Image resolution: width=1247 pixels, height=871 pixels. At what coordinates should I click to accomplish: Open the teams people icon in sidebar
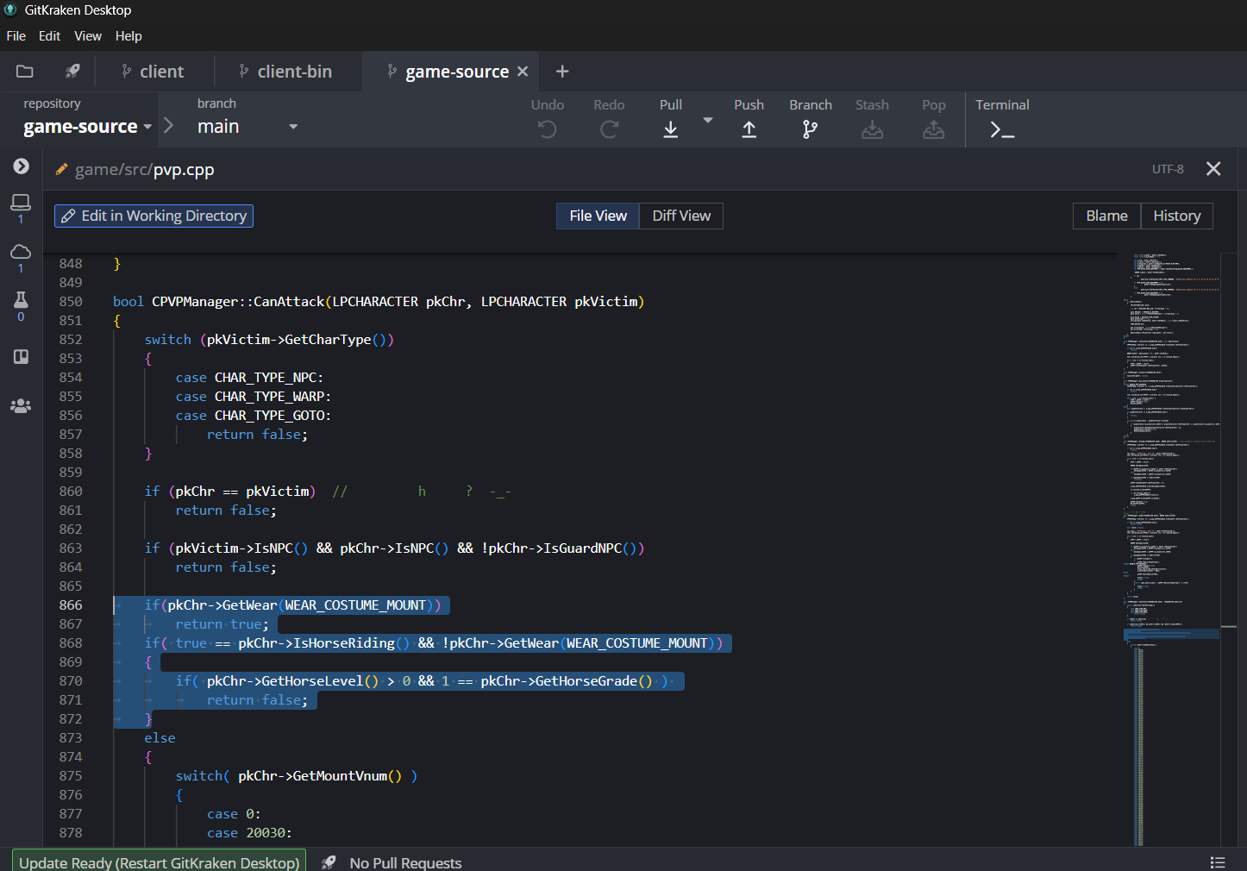21,406
